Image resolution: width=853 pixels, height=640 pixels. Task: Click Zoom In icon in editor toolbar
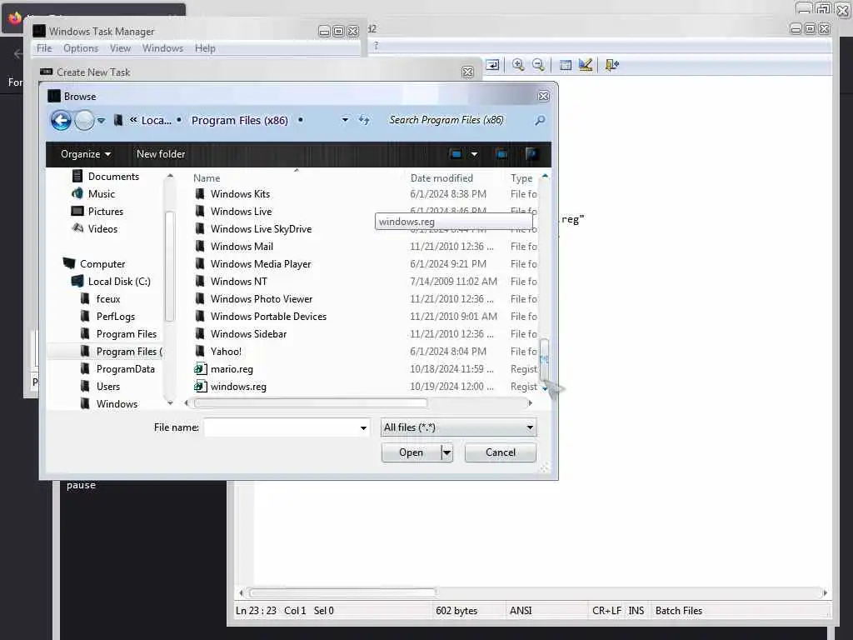coord(518,65)
